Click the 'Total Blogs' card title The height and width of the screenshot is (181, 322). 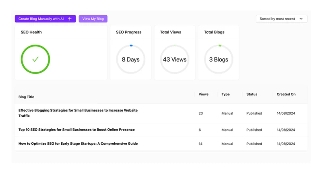[x=214, y=32]
